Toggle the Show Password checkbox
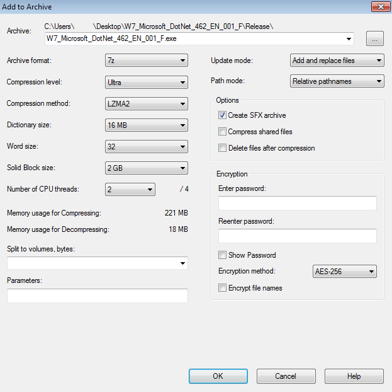392x392 pixels. point(222,255)
